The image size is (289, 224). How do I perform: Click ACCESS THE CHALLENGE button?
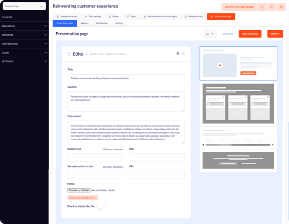click(239, 7)
